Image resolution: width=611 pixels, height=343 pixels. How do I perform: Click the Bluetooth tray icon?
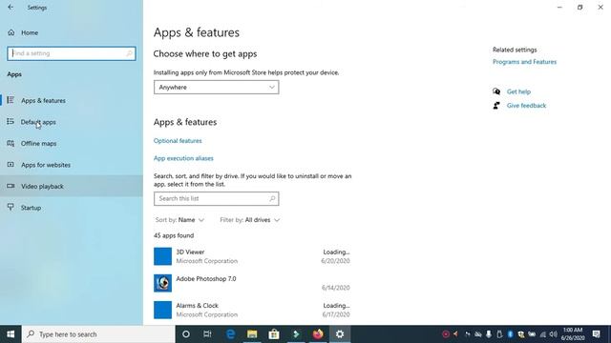tap(510, 334)
